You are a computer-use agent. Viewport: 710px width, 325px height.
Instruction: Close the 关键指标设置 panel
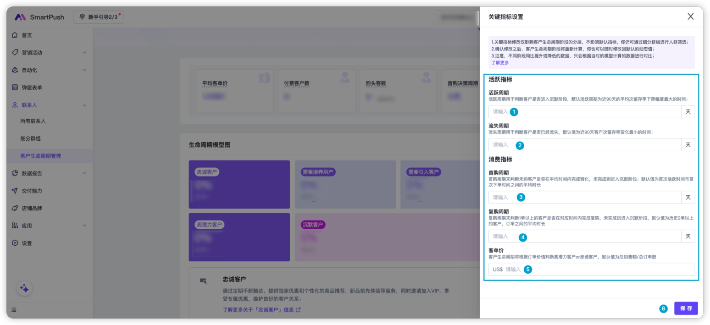pos(690,17)
